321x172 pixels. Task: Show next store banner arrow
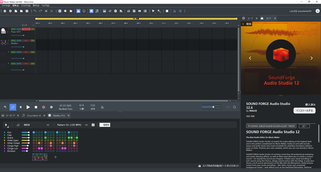pos(311,58)
